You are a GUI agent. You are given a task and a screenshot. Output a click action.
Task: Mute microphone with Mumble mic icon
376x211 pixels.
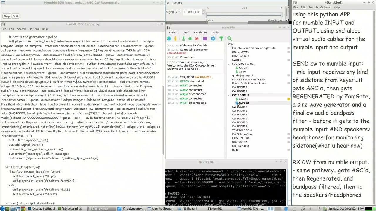tap(184, 38)
